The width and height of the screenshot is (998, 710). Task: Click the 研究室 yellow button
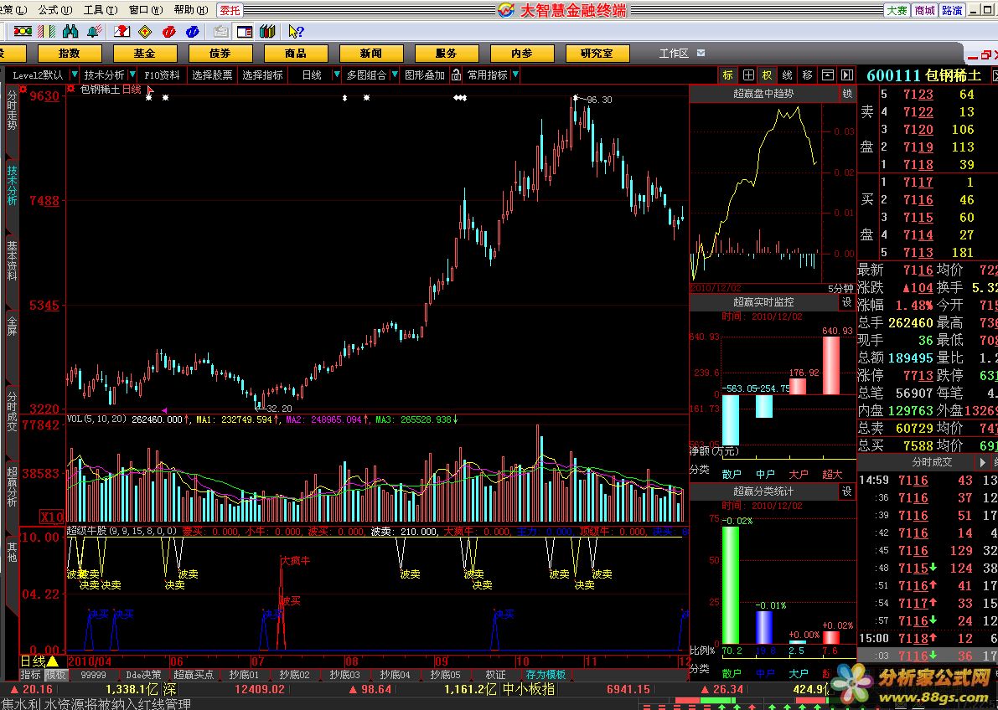click(x=597, y=54)
